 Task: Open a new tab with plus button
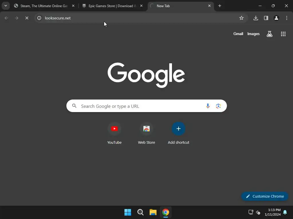point(220,6)
